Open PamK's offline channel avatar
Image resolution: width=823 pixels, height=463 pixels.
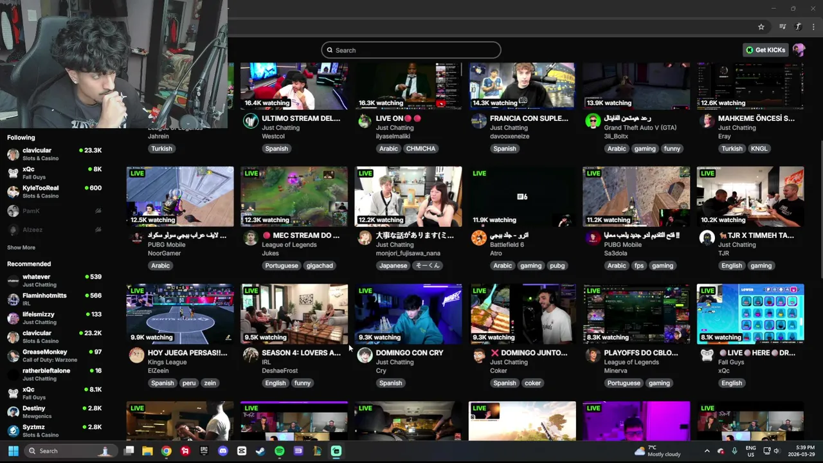tap(13, 211)
